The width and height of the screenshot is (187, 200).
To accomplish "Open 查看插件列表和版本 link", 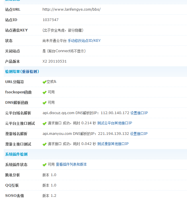I will pos(71,165).
